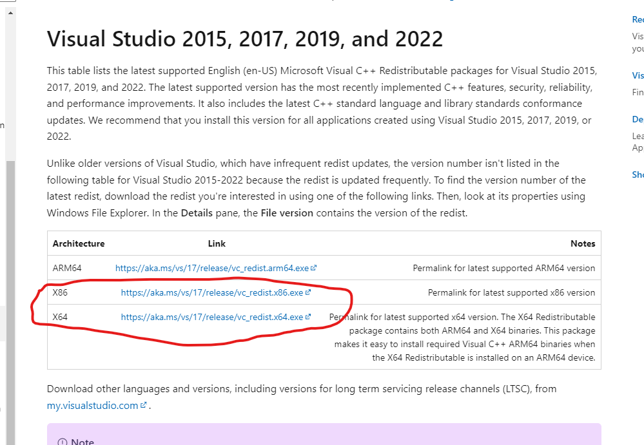Open the vc_redist.arm64.exe download link
Image resolution: width=644 pixels, height=445 pixels.
pyautogui.click(x=212, y=268)
